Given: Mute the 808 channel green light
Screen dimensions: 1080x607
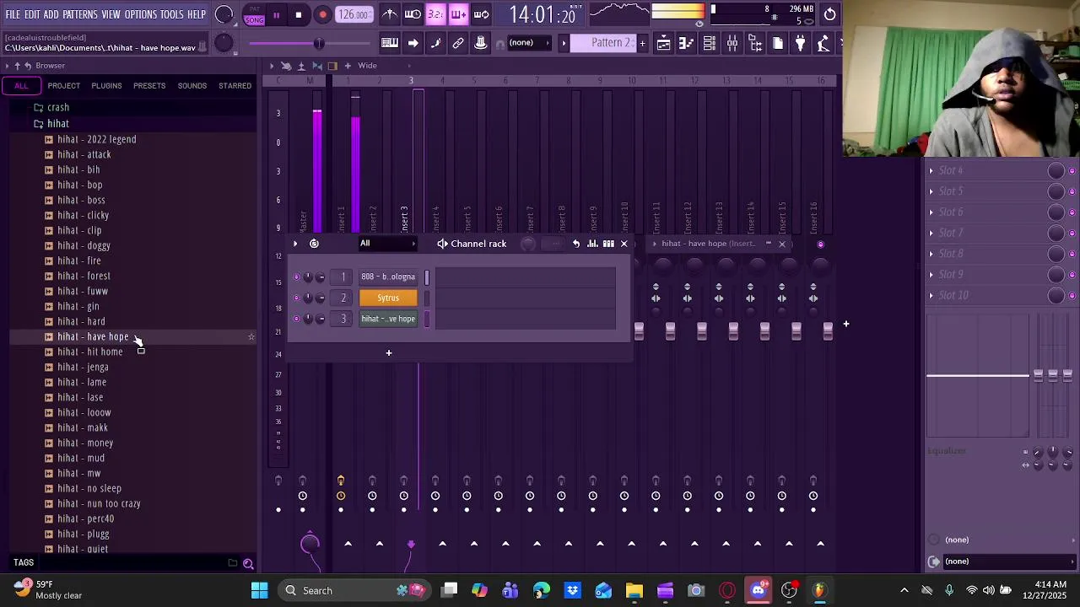Looking at the screenshot, I should [296, 277].
